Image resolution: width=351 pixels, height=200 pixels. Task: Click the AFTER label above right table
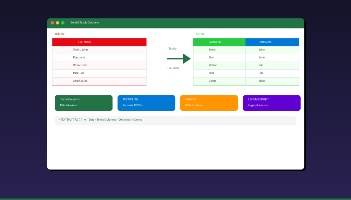200,34
